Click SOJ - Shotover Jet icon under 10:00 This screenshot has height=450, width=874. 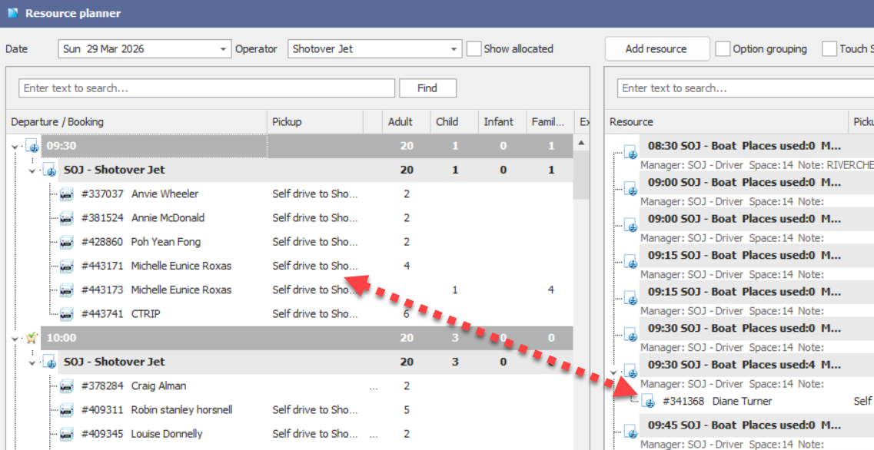49,362
